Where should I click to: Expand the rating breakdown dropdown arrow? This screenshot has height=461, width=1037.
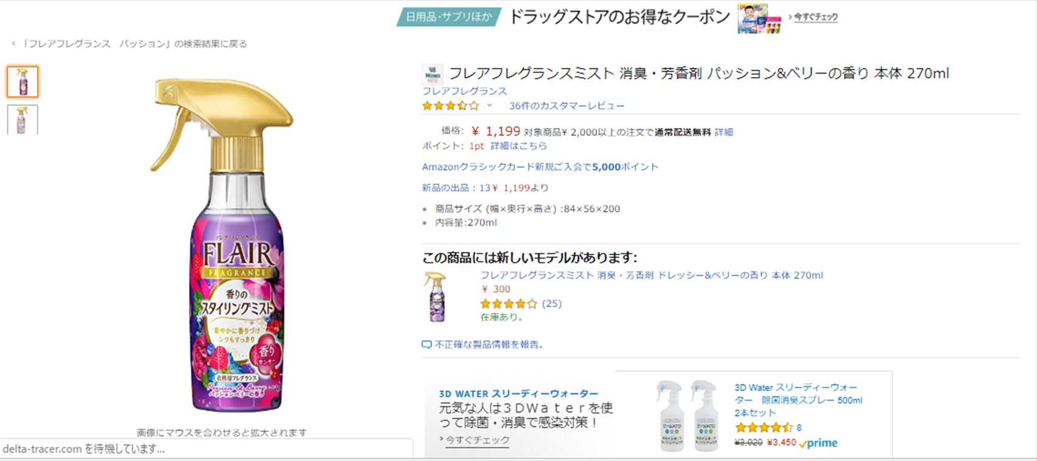[x=489, y=106]
